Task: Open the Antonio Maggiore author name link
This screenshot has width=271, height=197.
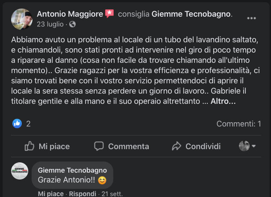Action: tap(70, 14)
